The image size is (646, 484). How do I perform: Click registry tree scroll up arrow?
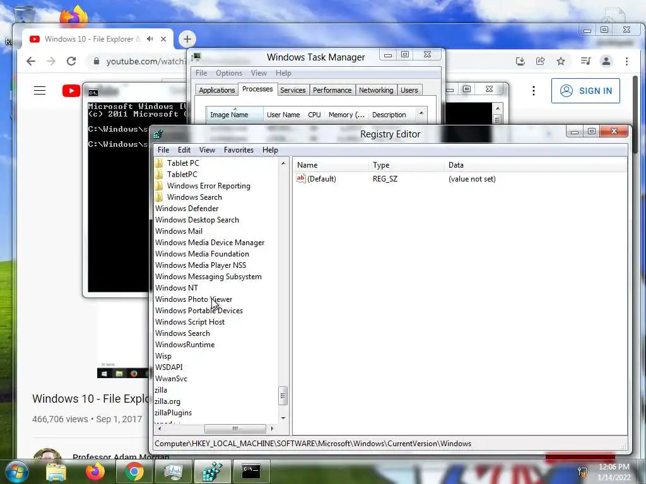point(283,163)
